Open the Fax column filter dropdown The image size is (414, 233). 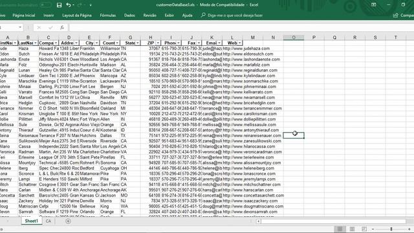199,43
